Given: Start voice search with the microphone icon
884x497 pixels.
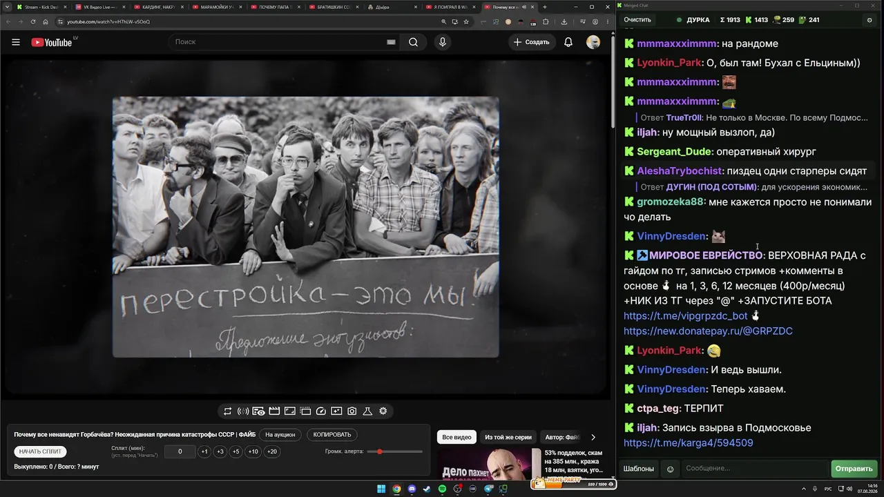Looking at the screenshot, I should (443, 42).
